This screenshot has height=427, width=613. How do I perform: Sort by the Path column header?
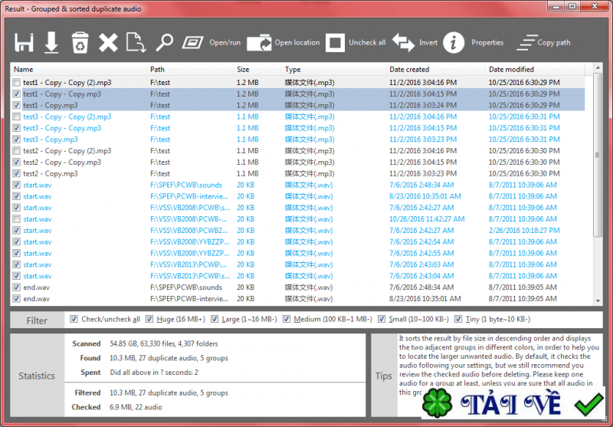tap(190, 69)
